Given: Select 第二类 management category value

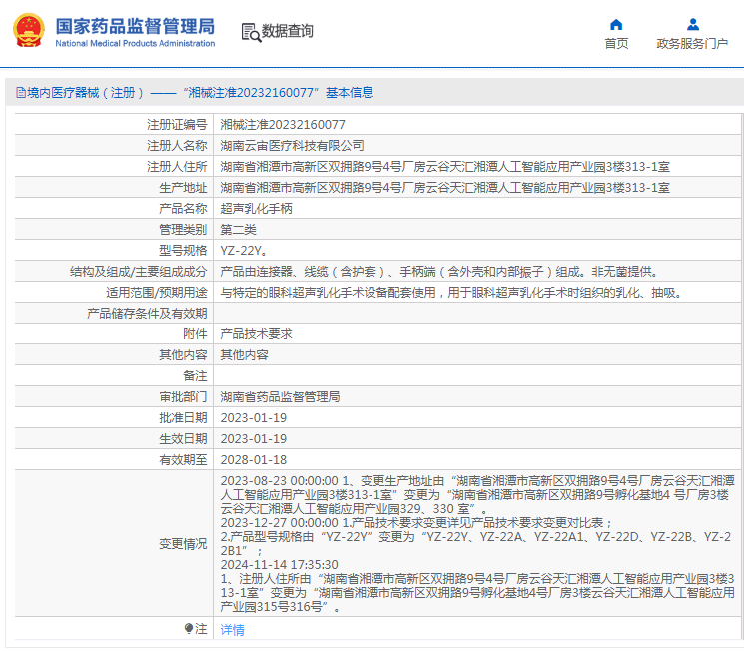Looking at the screenshot, I should coord(238,230).
